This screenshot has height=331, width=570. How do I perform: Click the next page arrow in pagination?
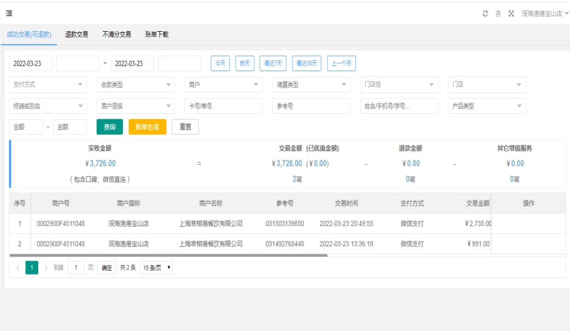point(46,268)
